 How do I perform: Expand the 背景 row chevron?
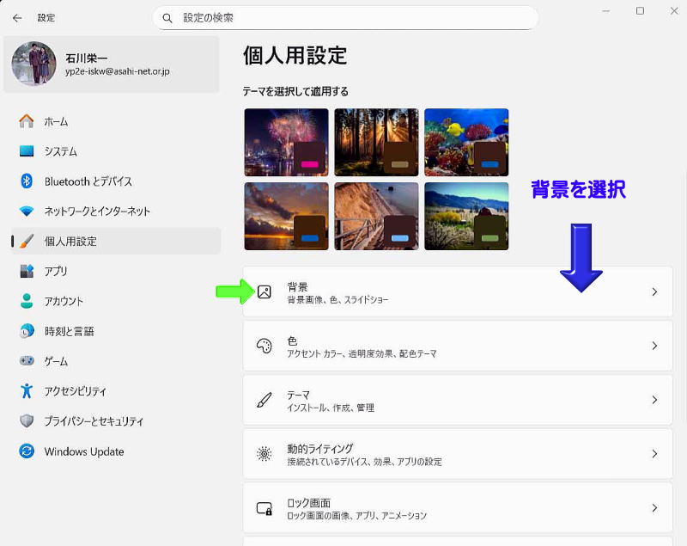point(654,292)
